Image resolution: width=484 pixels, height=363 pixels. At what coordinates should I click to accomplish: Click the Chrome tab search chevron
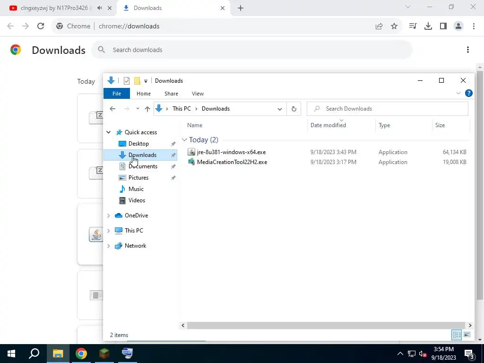pos(408,7)
